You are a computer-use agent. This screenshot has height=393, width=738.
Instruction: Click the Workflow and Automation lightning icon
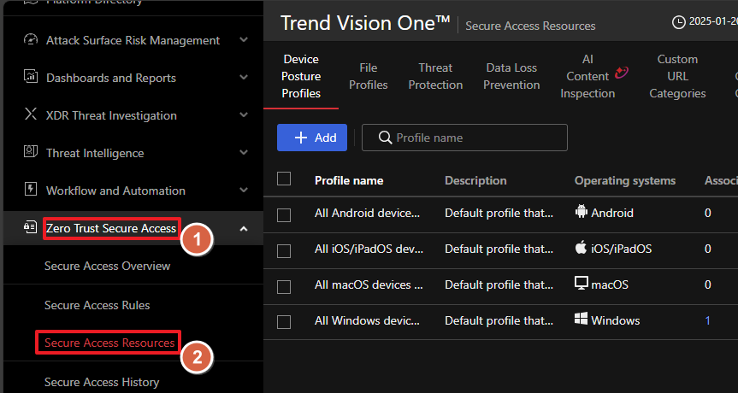(x=31, y=191)
